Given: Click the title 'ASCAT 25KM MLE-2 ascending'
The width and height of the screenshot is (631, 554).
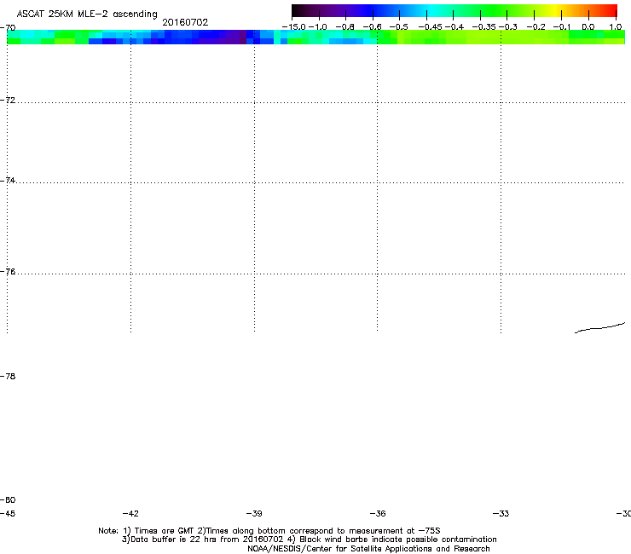Looking at the screenshot, I should tap(87, 14).
